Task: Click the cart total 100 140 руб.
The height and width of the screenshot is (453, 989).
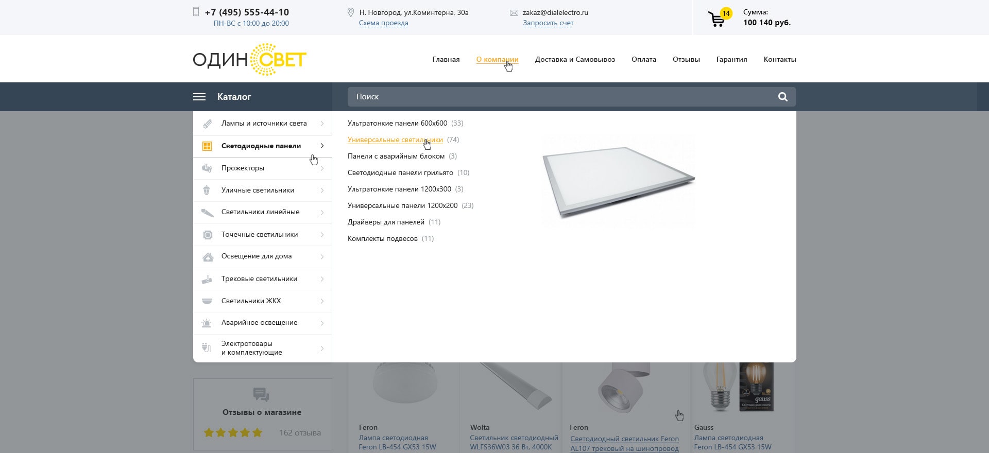Action: tap(767, 23)
